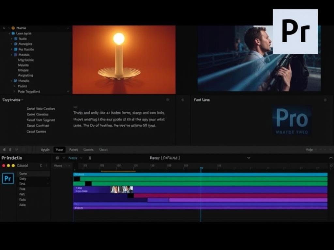The width and height of the screenshot is (334, 250).
Task: Click the man video preview in the program monitor
Action: pyautogui.click(x=259, y=59)
